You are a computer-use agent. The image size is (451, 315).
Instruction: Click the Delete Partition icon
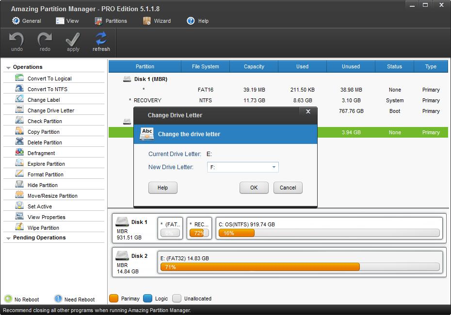point(19,142)
